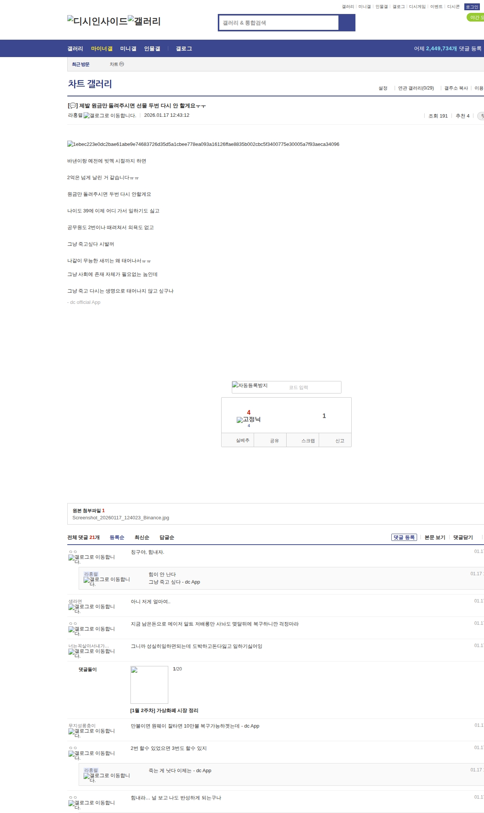Click the 스크랩 button under the post

point(308,441)
